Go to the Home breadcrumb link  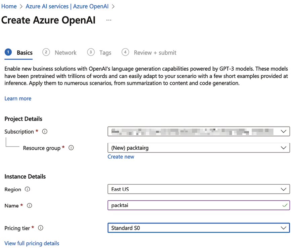pyautogui.click(x=9, y=6)
